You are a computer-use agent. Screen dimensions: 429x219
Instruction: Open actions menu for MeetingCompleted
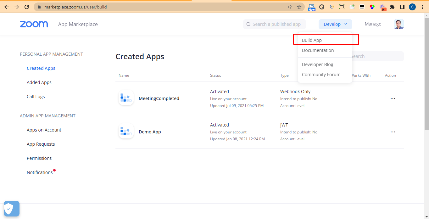coord(393,98)
